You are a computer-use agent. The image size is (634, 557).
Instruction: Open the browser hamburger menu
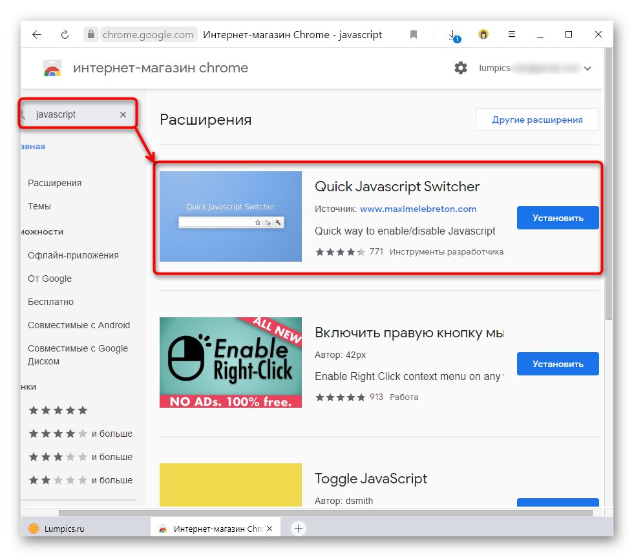511,34
